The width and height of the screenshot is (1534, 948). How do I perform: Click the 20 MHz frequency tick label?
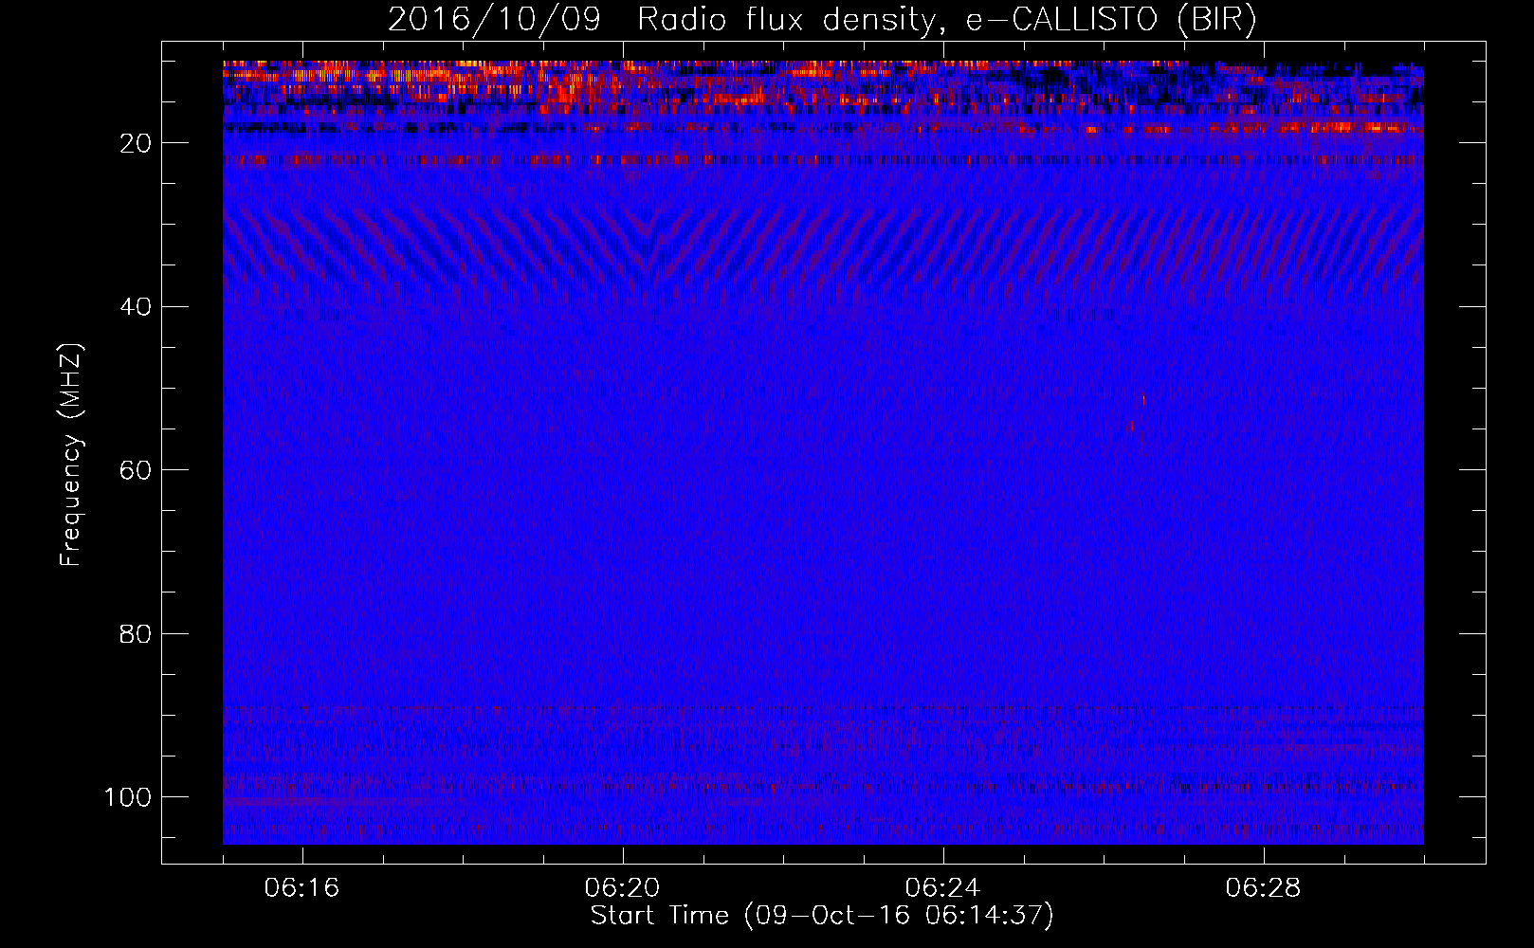point(136,143)
